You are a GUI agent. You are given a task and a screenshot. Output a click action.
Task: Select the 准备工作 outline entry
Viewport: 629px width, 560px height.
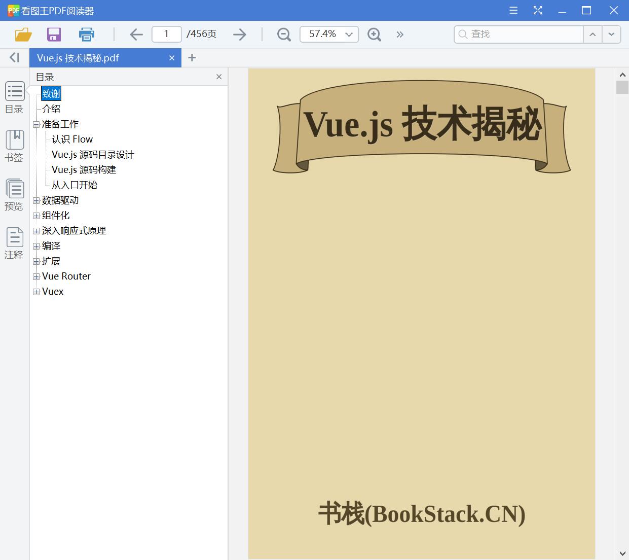60,124
